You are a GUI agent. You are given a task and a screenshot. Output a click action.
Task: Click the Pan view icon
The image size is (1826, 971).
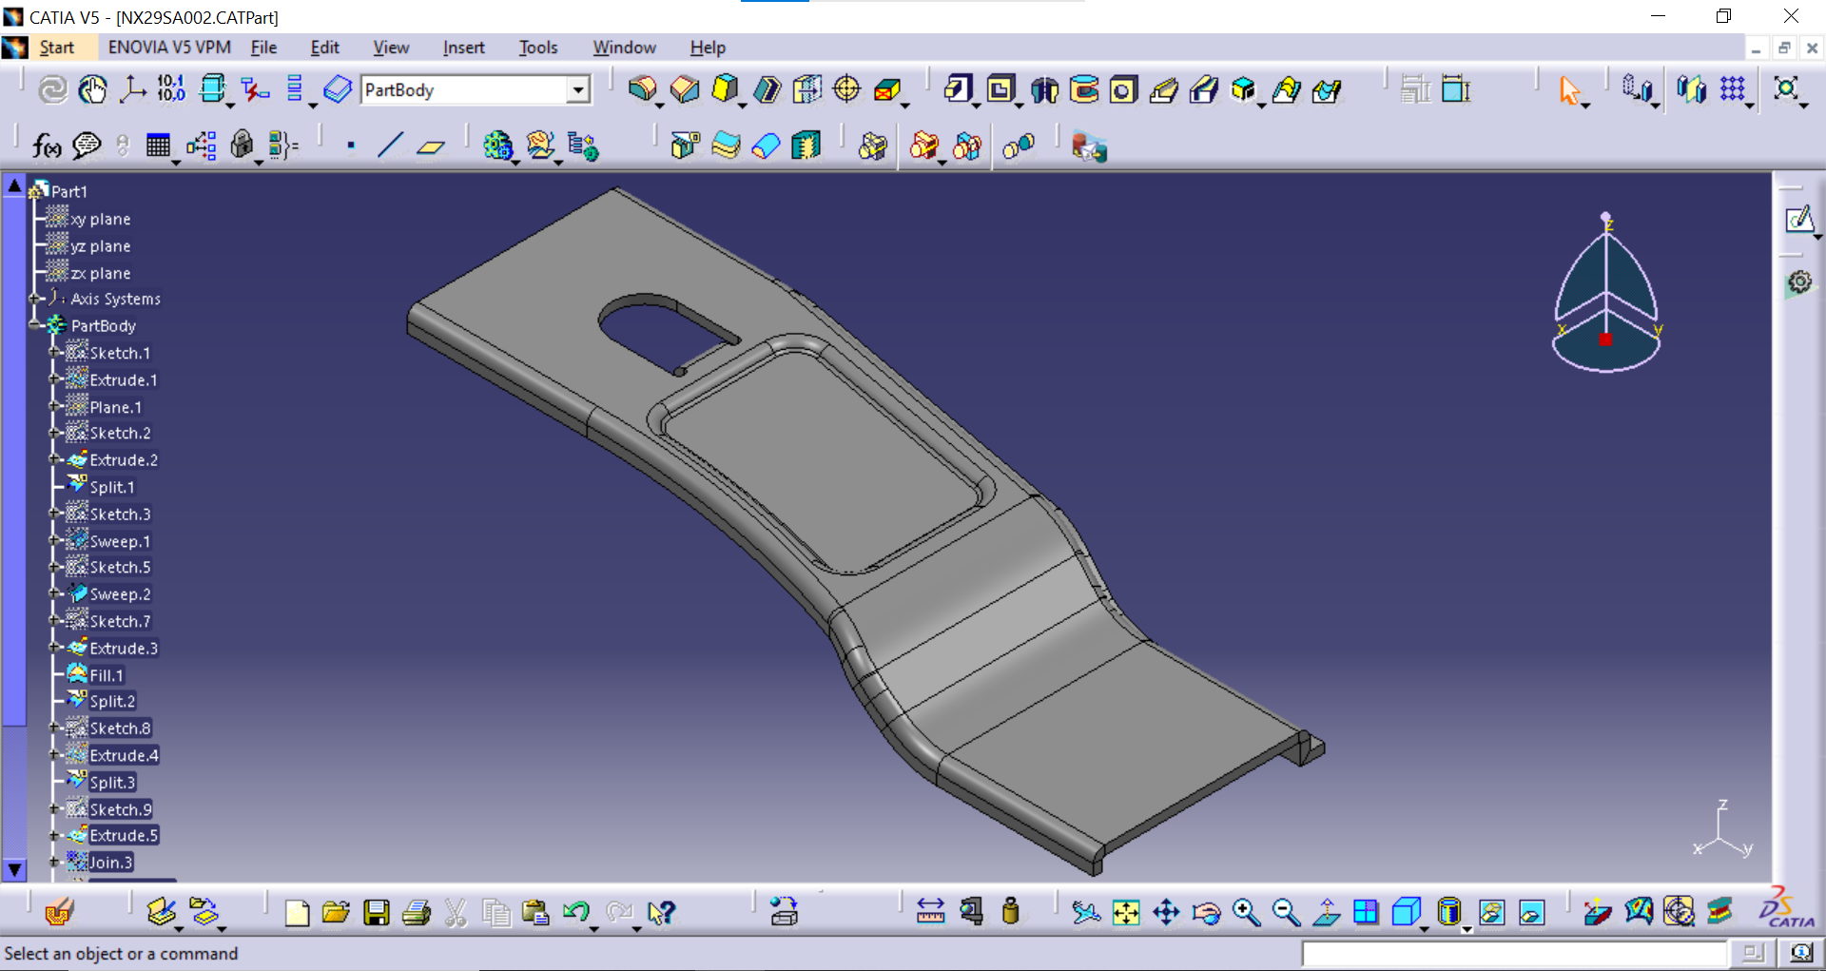tap(1166, 913)
